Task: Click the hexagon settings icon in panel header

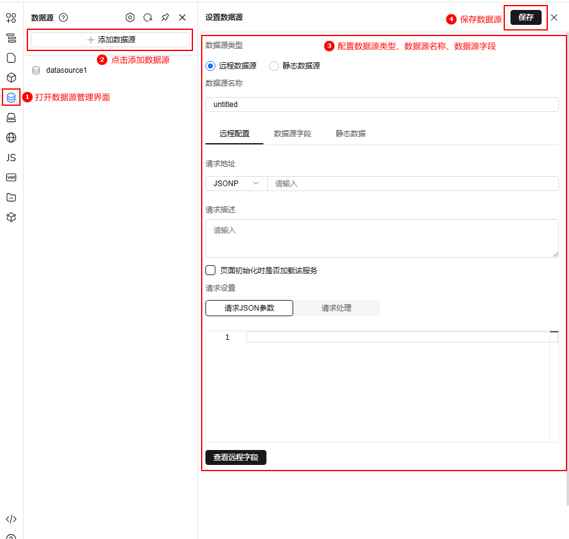Action: (130, 17)
